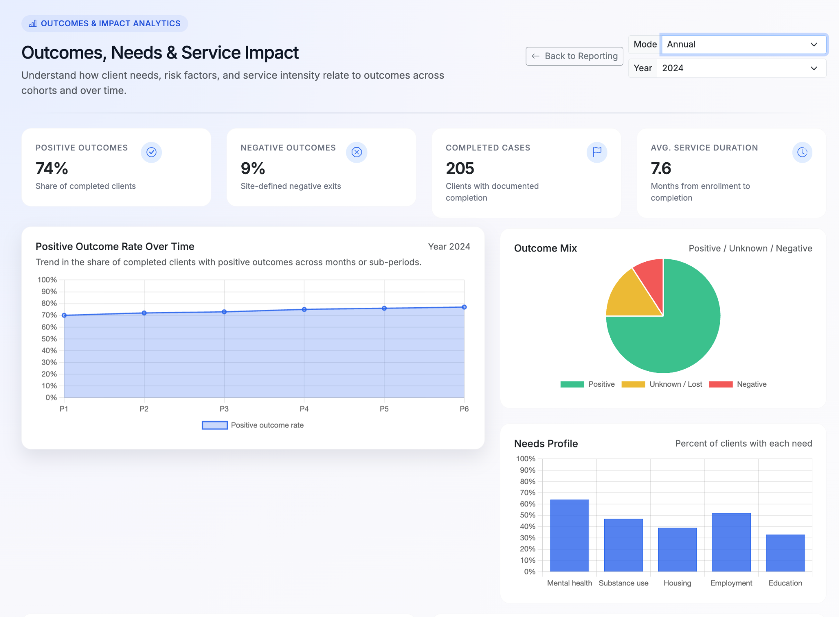Screen dimensions: 839x617
Task: Click the back arrow in Back to Reporting
Action: 535,56
